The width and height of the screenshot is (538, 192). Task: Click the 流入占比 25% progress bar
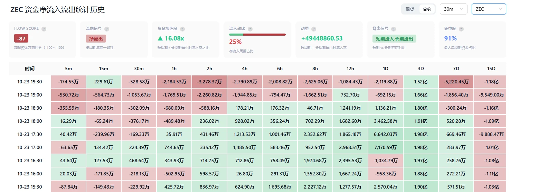point(257,35)
